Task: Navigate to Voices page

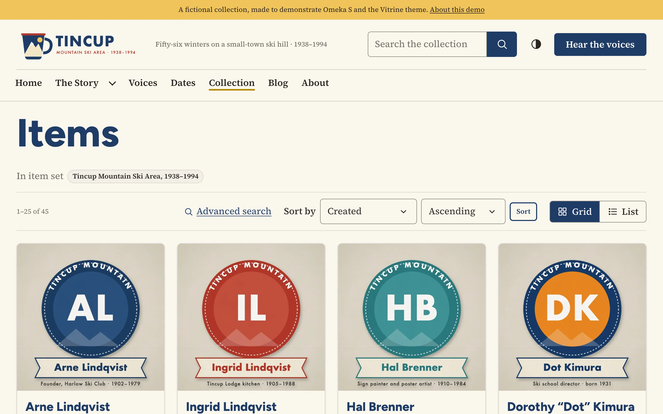Action: [x=143, y=83]
